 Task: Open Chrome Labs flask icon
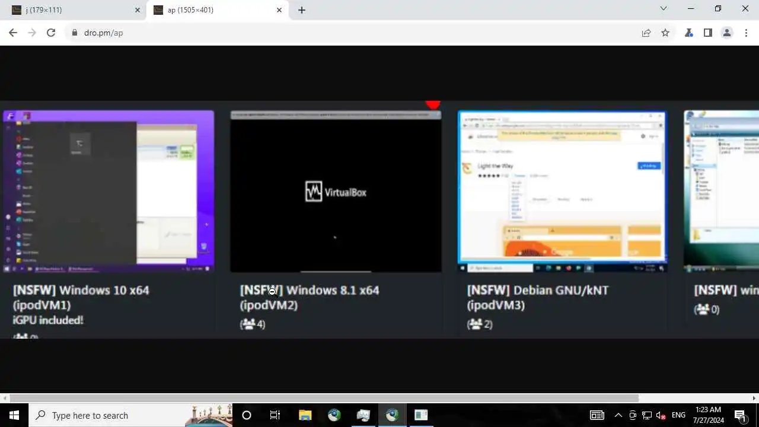[x=689, y=33]
